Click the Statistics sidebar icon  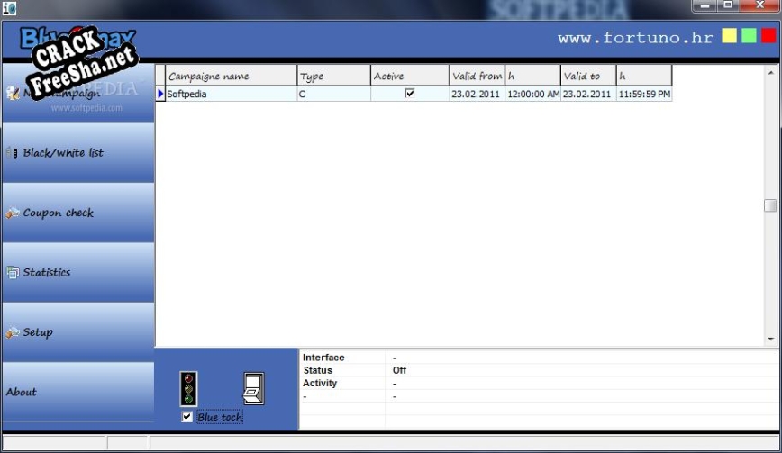point(13,273)
